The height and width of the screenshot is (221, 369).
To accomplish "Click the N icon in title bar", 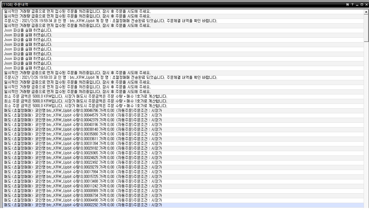I will [348, 4].
